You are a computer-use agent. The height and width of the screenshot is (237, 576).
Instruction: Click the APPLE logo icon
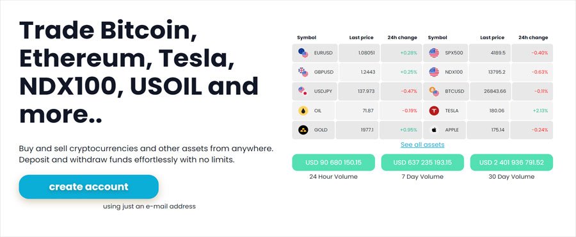coord(434,129)
